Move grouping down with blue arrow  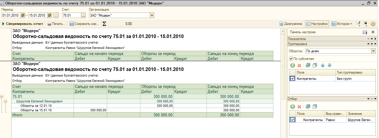point(329,65)
